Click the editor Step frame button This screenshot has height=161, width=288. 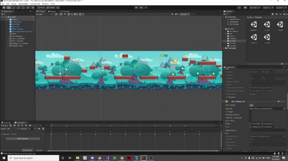146,7
